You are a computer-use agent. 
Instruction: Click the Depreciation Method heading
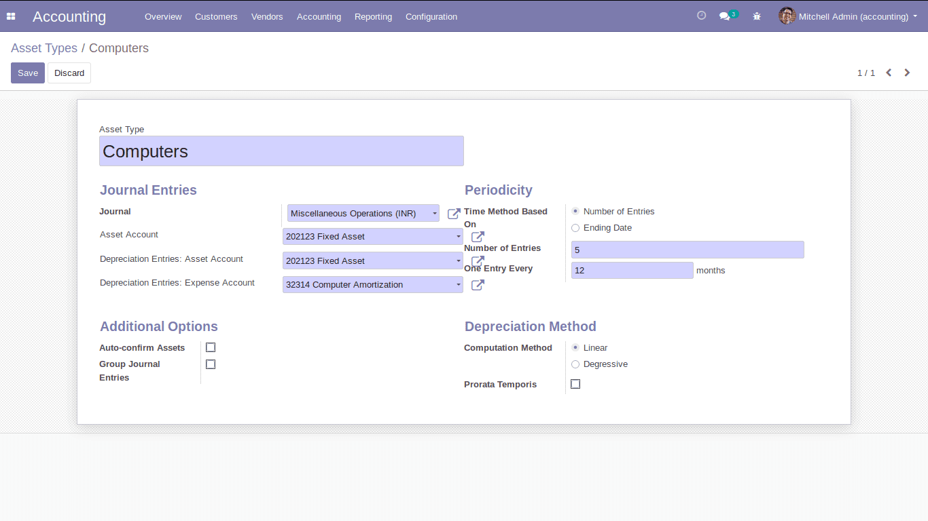(x=531, y=326)
